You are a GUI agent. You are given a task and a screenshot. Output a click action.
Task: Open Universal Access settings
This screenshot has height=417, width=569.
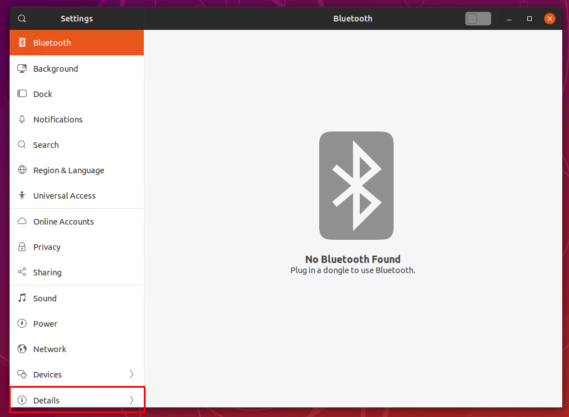77,196
